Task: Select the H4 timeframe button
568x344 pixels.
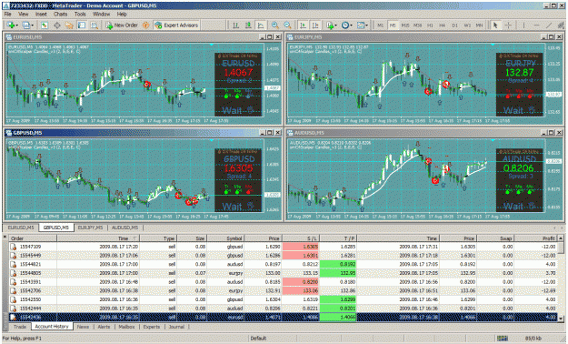Action: 443,25
